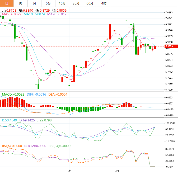
Task: Click the 0.0177 MACD axis label
Action: point(169,103)
